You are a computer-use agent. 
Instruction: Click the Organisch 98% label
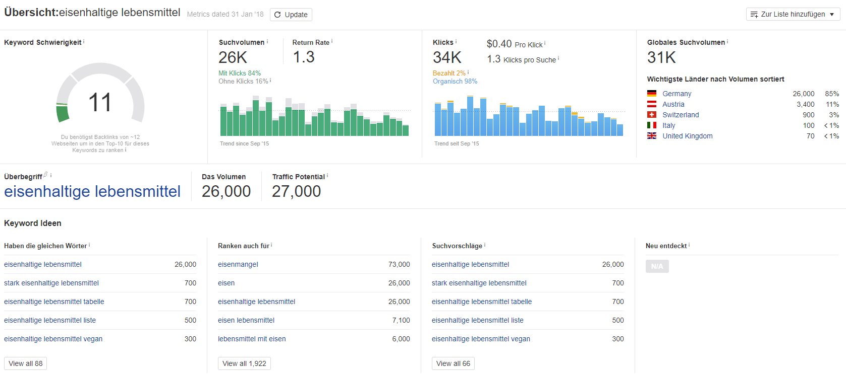[455, 81]
